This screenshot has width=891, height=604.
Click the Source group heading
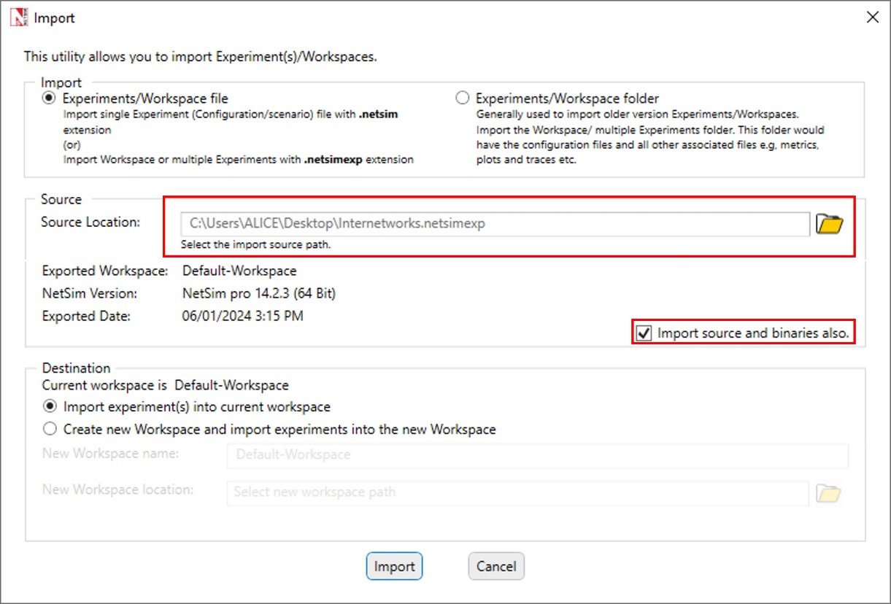tap(61, 199)
